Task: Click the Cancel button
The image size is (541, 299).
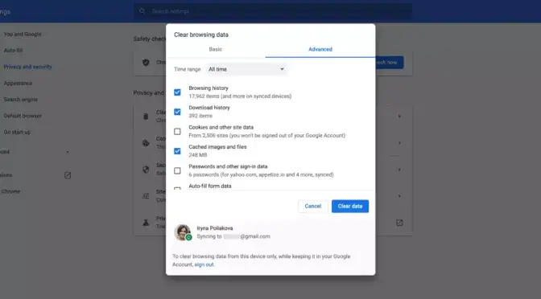Action: (x=313, y=206)
